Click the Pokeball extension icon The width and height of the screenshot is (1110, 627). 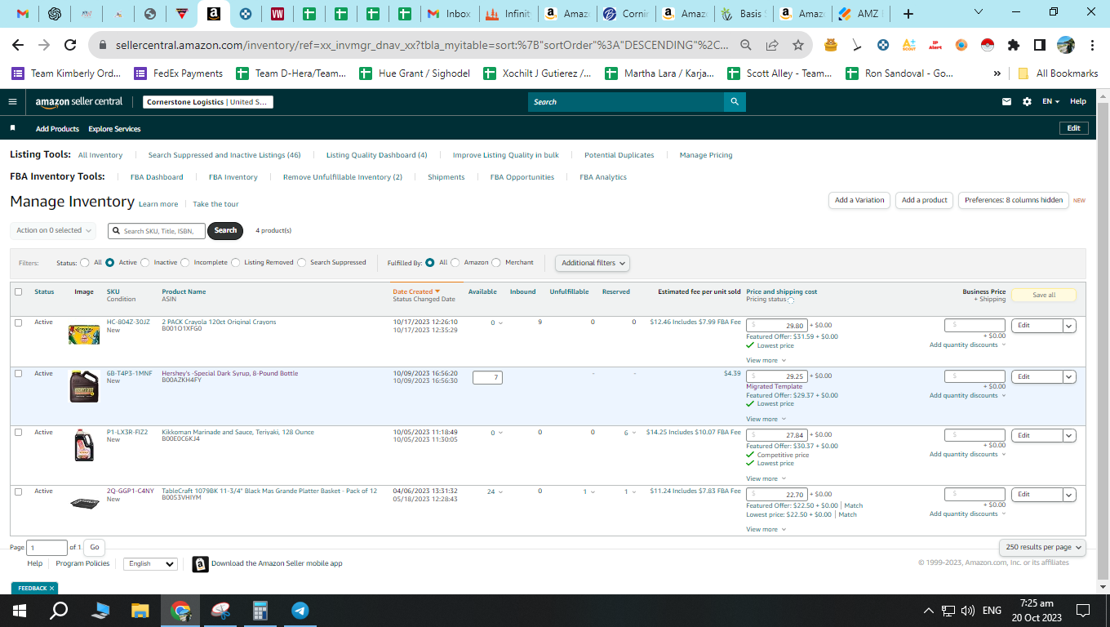click(x=988, y=45)
